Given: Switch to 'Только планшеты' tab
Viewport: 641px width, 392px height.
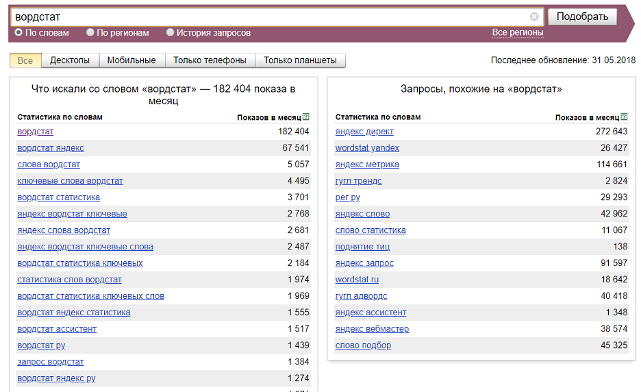Looking at the screenshot, I should [300, 60].
